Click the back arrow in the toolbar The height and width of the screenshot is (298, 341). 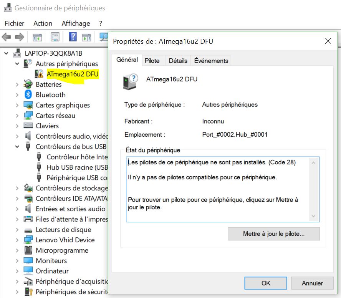(x=6, y=37)
